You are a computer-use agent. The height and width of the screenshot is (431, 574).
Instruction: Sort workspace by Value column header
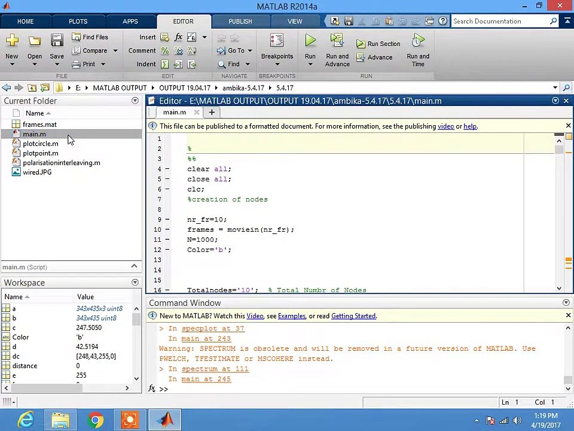pos(86,297)
